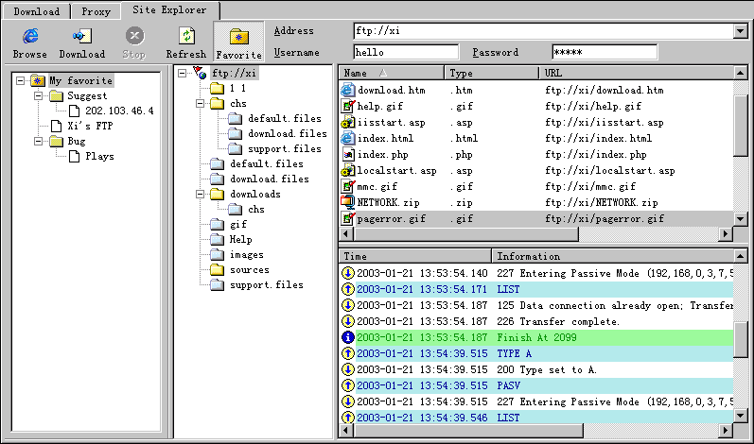Click the Information column header in log
754x444 pixels.
[x=613, y=256]
